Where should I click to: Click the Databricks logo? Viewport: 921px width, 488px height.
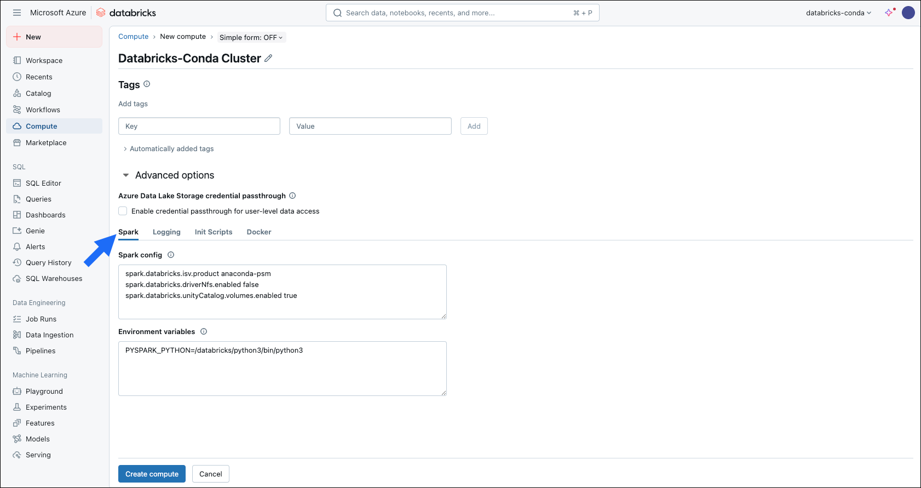pos(126,13)
